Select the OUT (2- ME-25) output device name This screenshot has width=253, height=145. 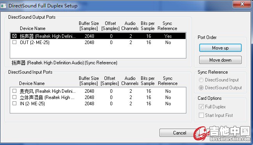tap(35, 42)
